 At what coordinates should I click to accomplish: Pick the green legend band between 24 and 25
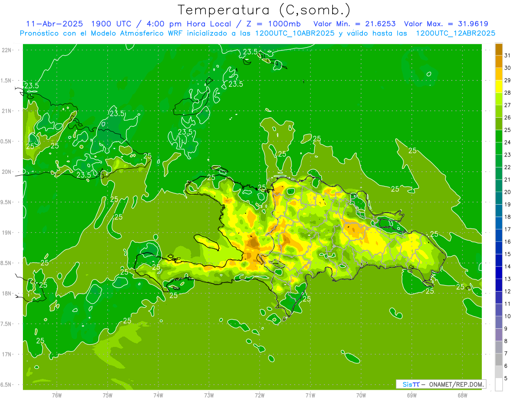click(499, 136)
